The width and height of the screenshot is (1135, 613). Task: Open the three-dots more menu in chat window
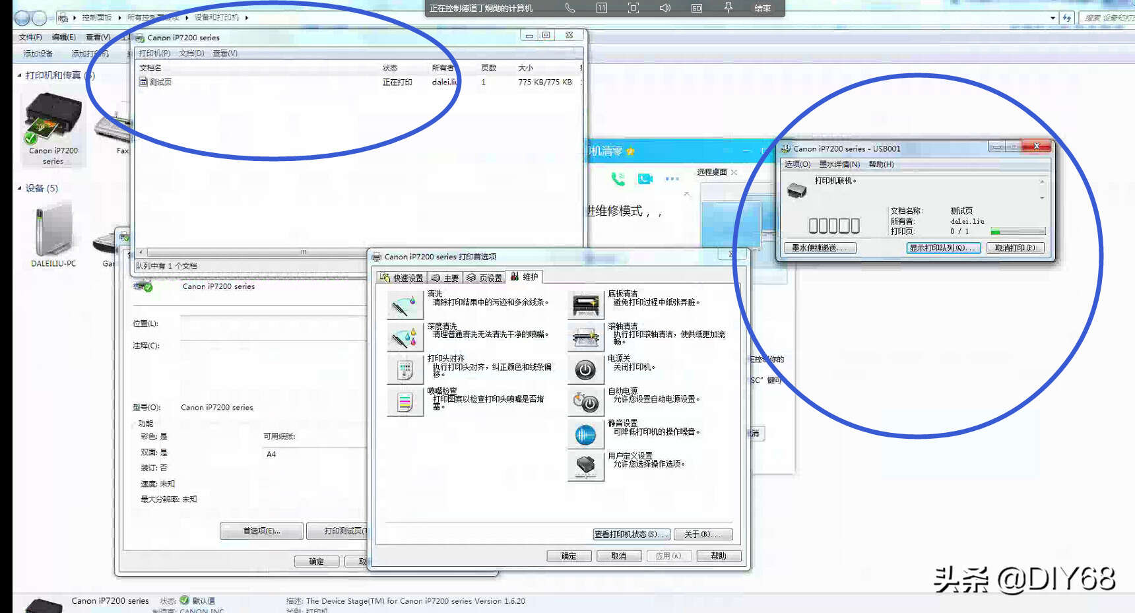click(x=672, y=179)
